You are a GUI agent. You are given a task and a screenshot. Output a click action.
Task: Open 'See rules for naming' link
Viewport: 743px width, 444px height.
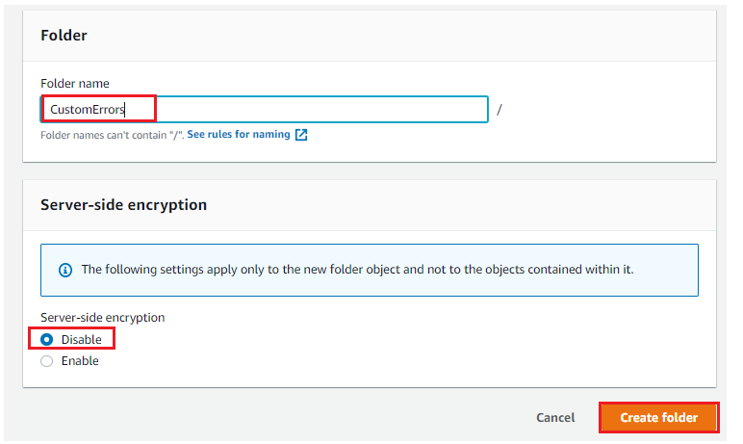point(239,134)
